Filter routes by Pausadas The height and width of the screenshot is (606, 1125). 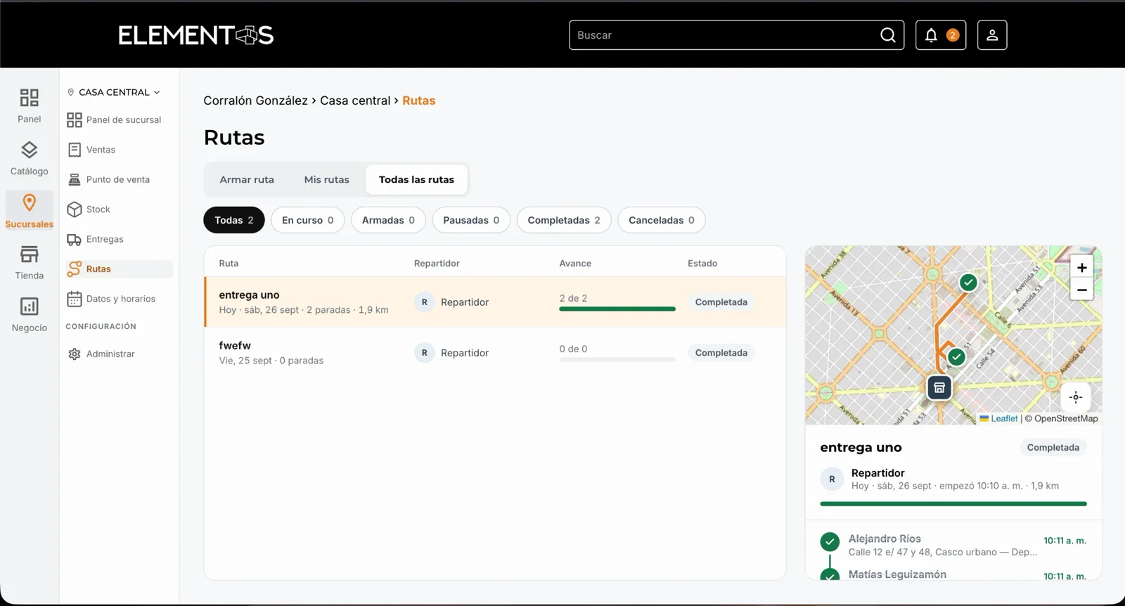coord(471,220)
